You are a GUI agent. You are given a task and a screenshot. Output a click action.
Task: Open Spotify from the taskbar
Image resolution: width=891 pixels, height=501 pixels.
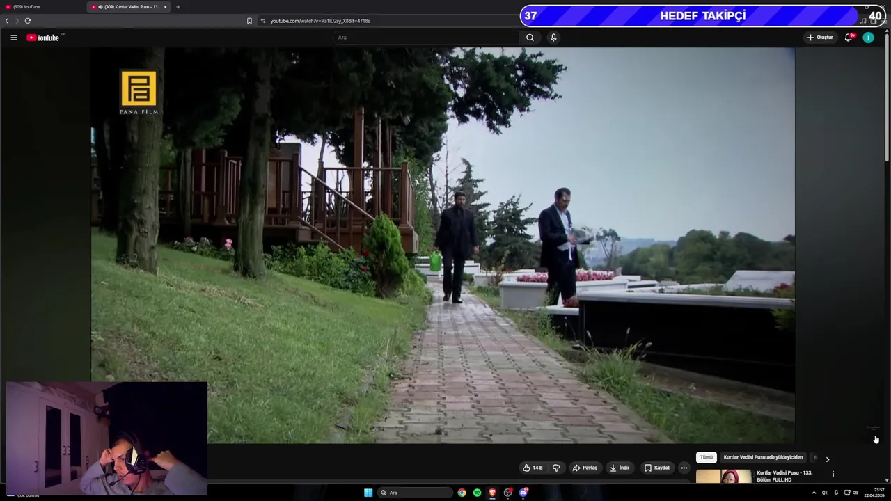477,493
